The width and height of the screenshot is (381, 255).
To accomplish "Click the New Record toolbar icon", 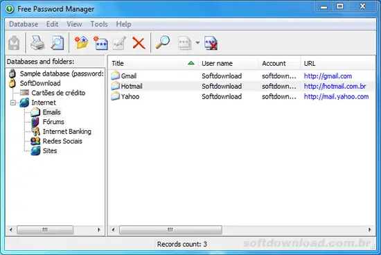I will 100,43.
